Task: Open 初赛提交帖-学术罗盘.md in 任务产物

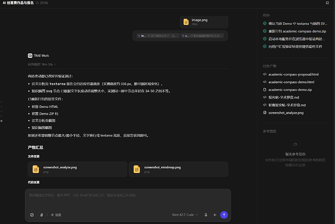Action: coord(287,105)
